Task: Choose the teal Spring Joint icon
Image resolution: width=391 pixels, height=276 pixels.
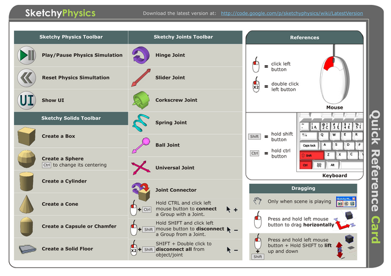Action: click(141, 123)
